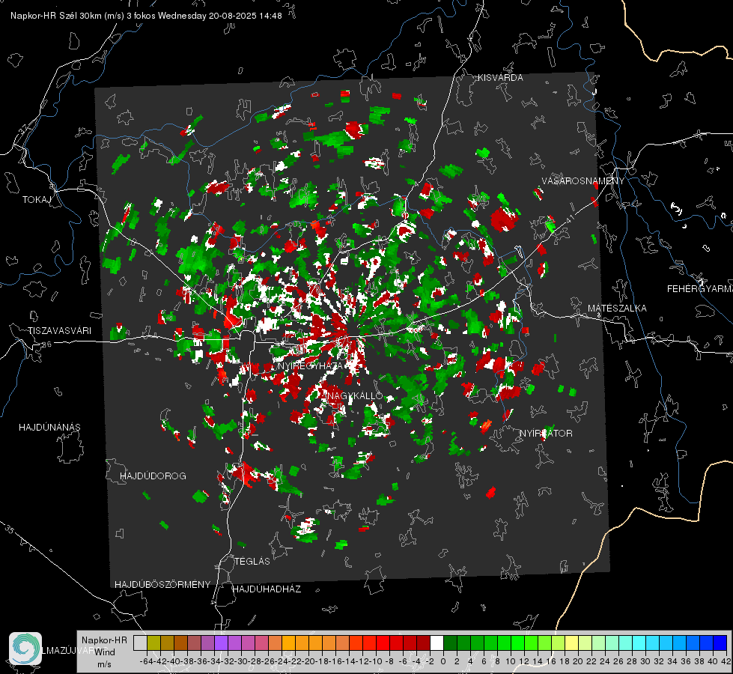Pick the dark green swatch right of white
This screenshot has width=733, height=674.
tap(450, 643)
